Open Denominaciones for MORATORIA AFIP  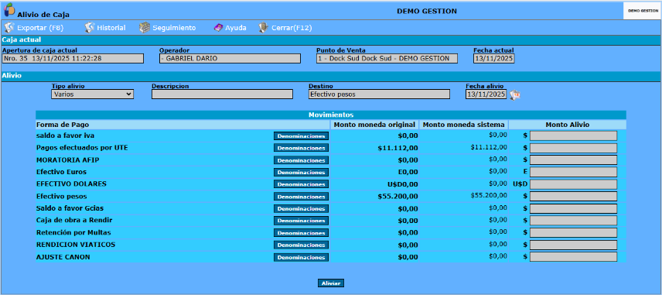pyautogui.click(x=301, y=160)
